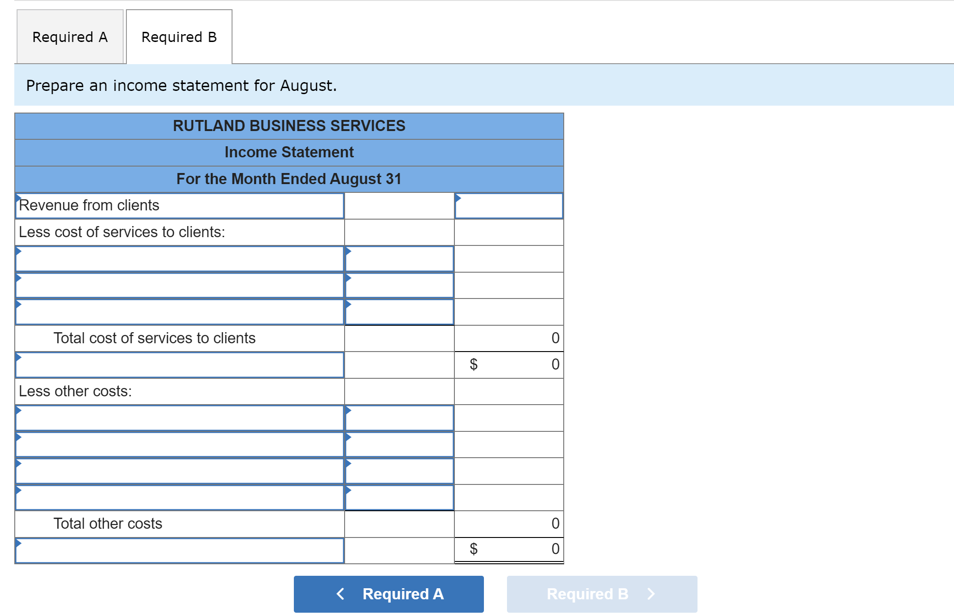Click the amount field beside the first cost item
954x615 pixels.
coord(399,258)
